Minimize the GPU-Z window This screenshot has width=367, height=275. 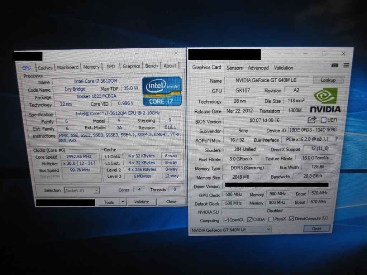[x=305, y=53]
